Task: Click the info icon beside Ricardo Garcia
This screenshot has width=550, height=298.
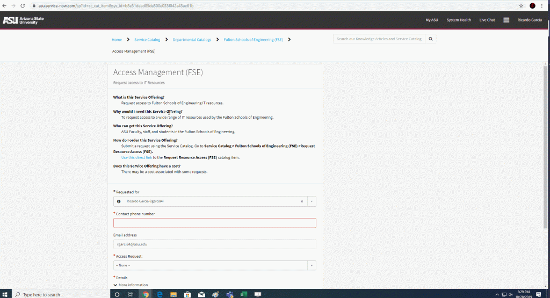Action: coord(119,201)
